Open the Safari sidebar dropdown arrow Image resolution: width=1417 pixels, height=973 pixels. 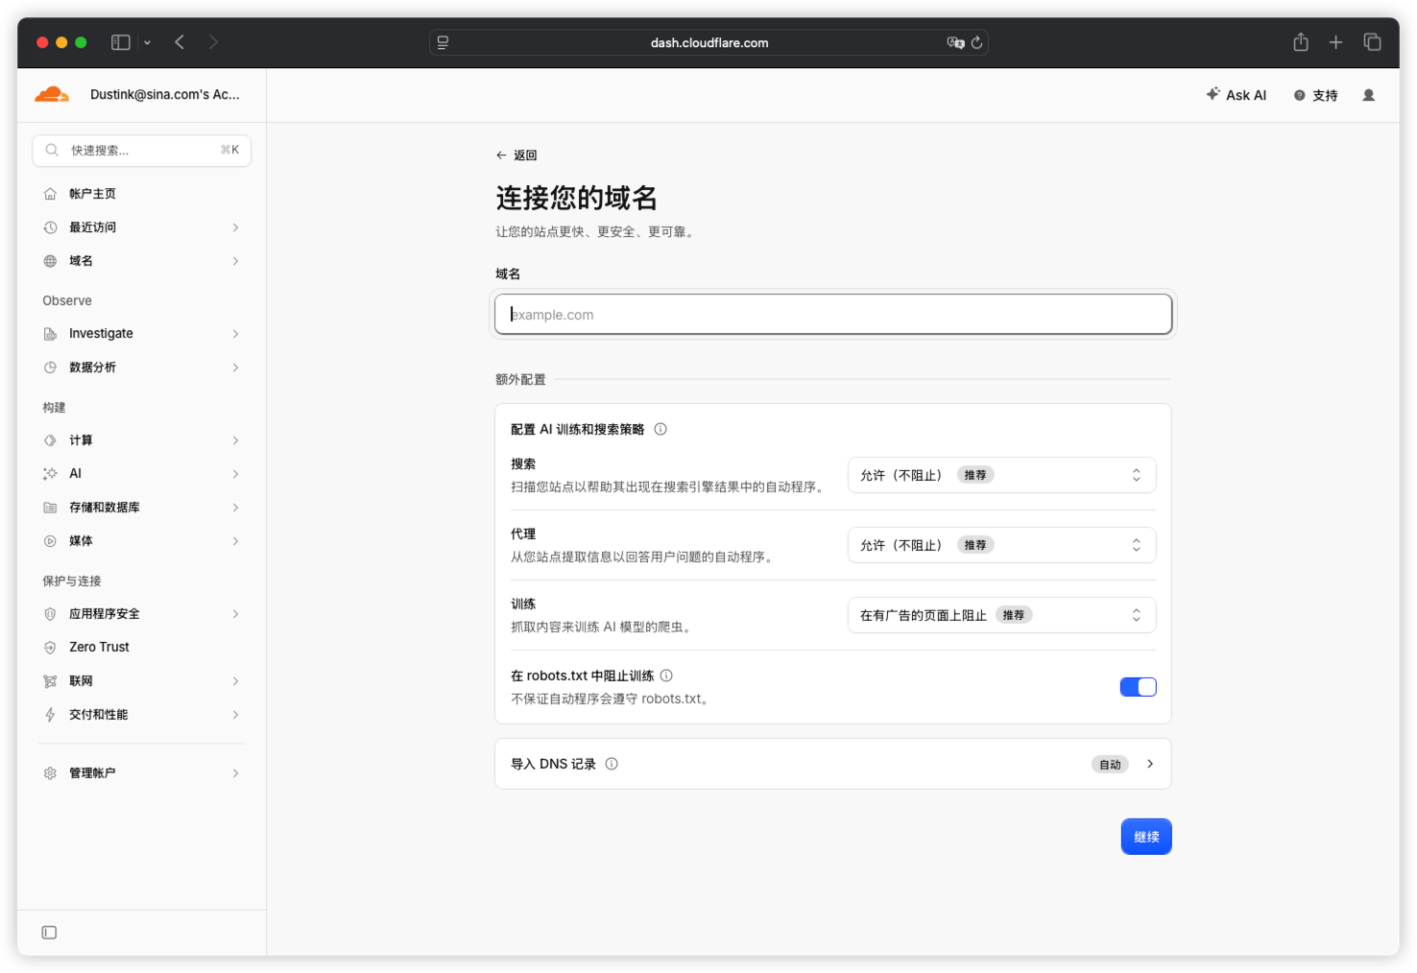pos(147,42)
